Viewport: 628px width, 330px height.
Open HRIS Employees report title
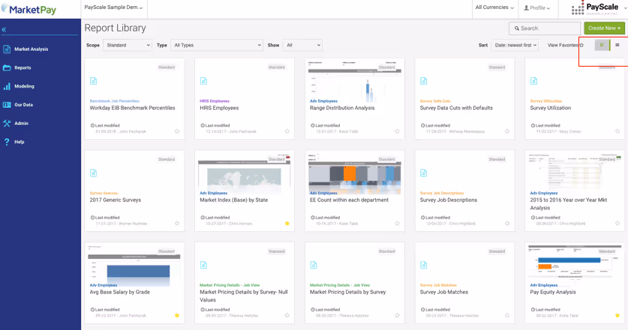(219, 108)
